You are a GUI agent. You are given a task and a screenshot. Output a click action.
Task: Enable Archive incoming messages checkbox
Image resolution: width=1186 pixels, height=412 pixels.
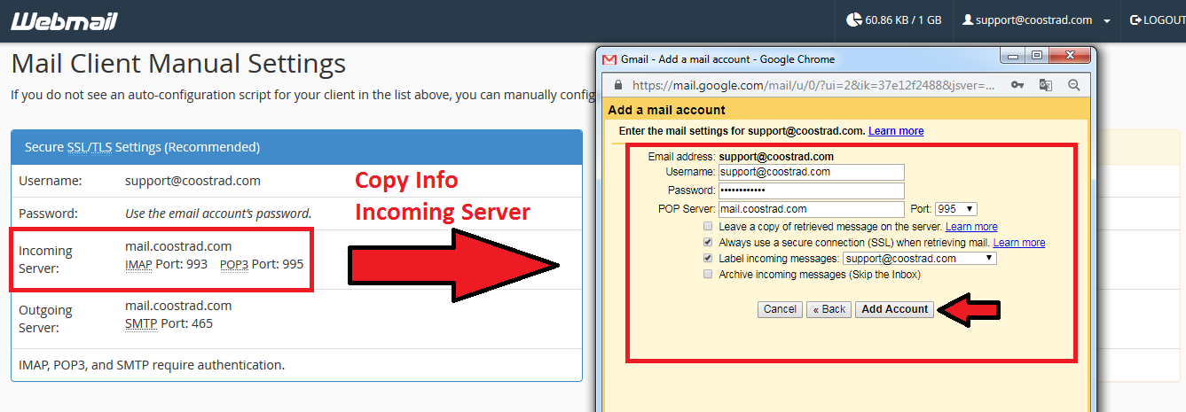pyautogui.click(x=708, y=275)
